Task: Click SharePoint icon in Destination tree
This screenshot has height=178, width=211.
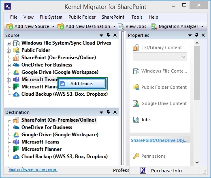Action: tap(16, 120)
